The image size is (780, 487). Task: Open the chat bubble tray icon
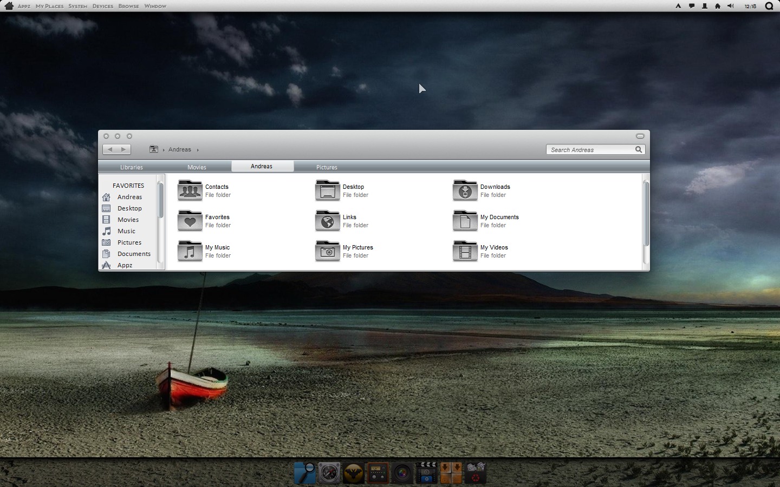click(692, 6)
